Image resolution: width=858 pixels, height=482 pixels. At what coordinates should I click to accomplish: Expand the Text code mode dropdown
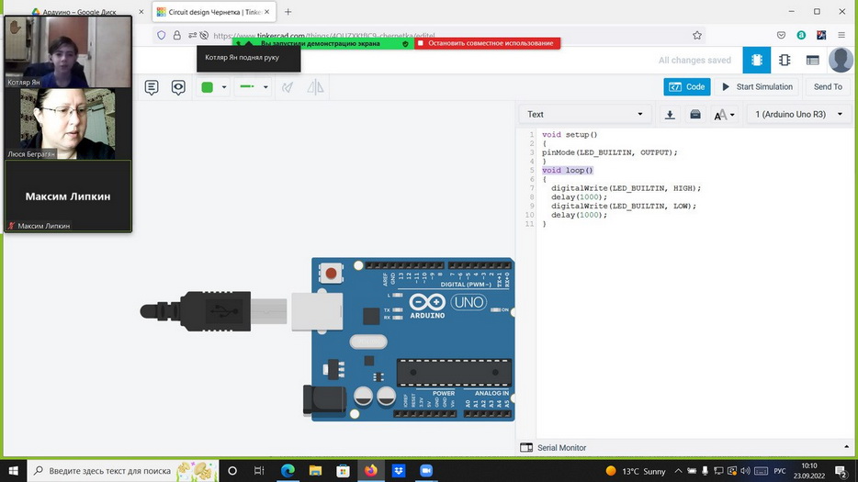[584, 114]
